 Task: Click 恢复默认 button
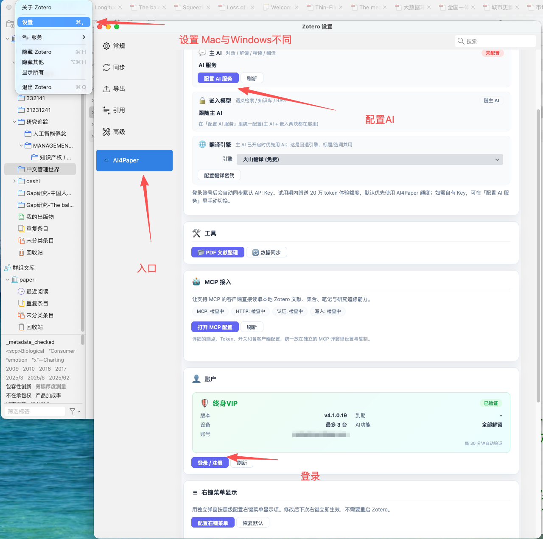(x=253, y=523)
